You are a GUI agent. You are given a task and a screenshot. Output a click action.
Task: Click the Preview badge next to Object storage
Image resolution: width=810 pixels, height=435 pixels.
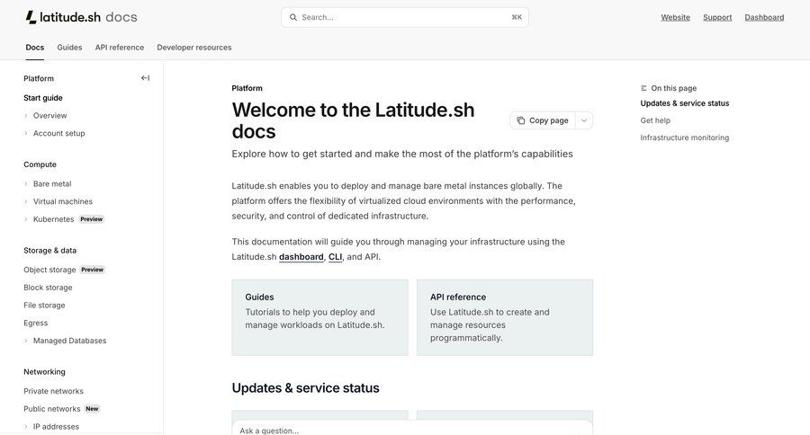tap(93, 270)
